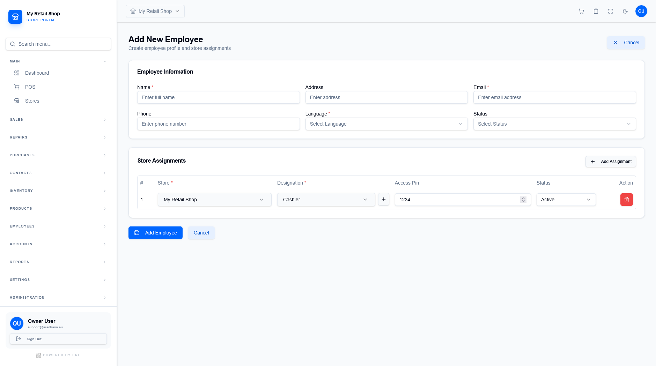The image size is (656, 366).
Task: Click the Phone number input field
Action: 218,124
